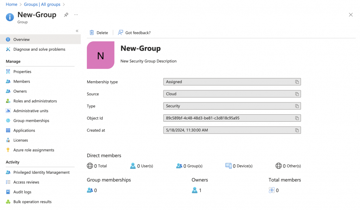Viewport: 360px width, 210px height.
Task: Go to Home breadcrumb link
Action: coord(12,4)
